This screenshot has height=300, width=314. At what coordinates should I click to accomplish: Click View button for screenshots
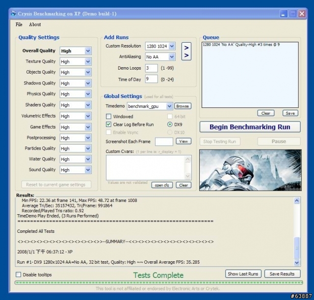(183, 141)
